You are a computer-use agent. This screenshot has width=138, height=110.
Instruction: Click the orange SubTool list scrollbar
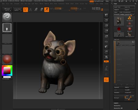click(115, 62)
